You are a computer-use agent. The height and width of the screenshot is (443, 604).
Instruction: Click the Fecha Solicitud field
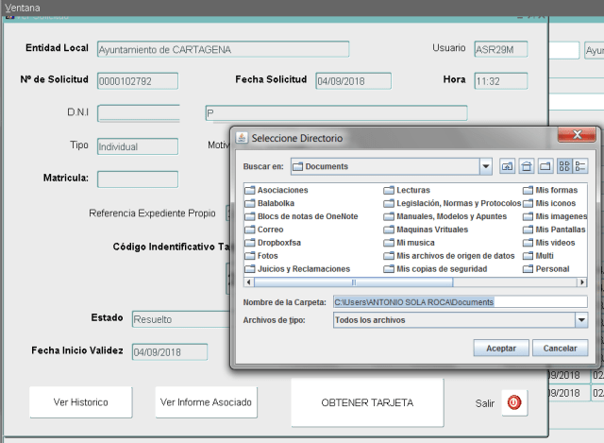[354, 81]
